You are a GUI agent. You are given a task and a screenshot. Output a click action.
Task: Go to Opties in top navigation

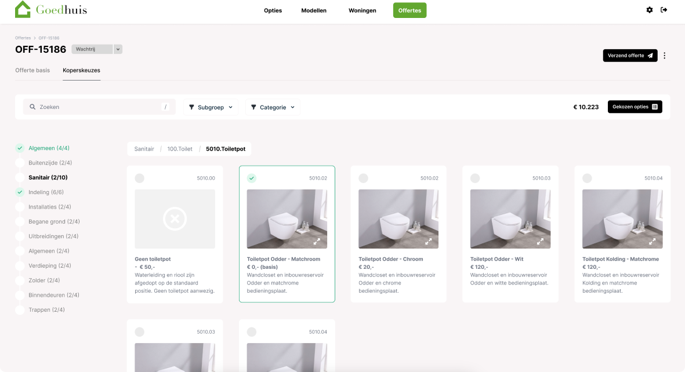coord(273,10)
